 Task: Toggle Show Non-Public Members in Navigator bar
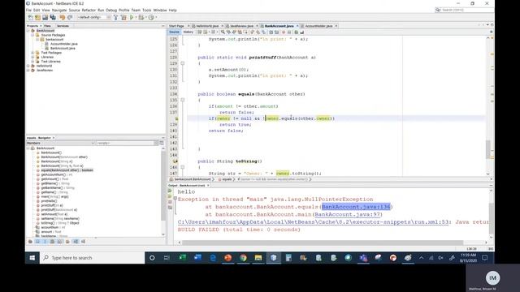point(52,242)
